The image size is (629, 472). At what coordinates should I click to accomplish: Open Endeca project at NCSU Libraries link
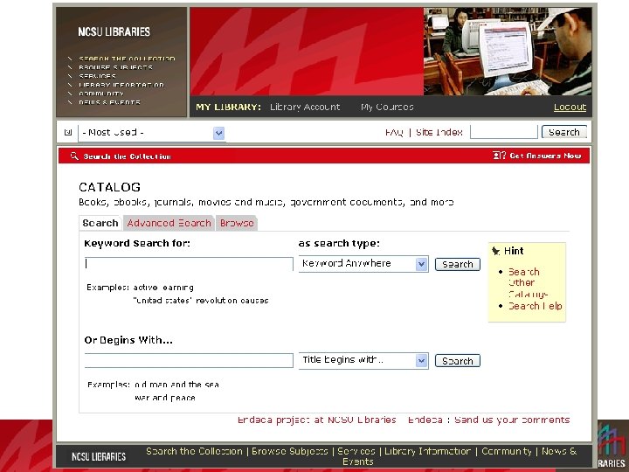coord(317,420)
